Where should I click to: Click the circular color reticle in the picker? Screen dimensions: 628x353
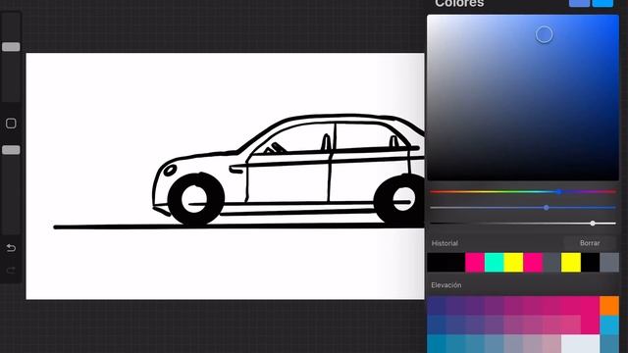pyautogui.click(x=544, y=35)
